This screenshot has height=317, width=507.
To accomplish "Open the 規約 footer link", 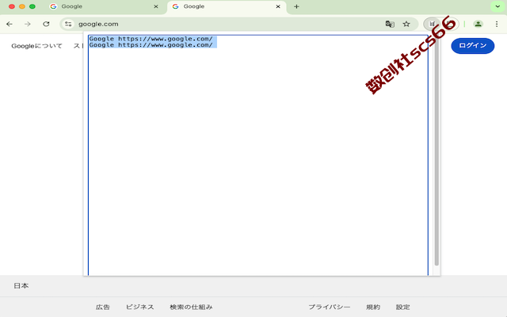I will (x=373, y=307).
